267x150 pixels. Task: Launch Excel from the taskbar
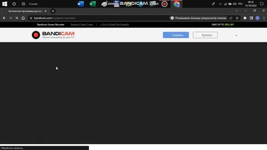click(x=93, y=4)
